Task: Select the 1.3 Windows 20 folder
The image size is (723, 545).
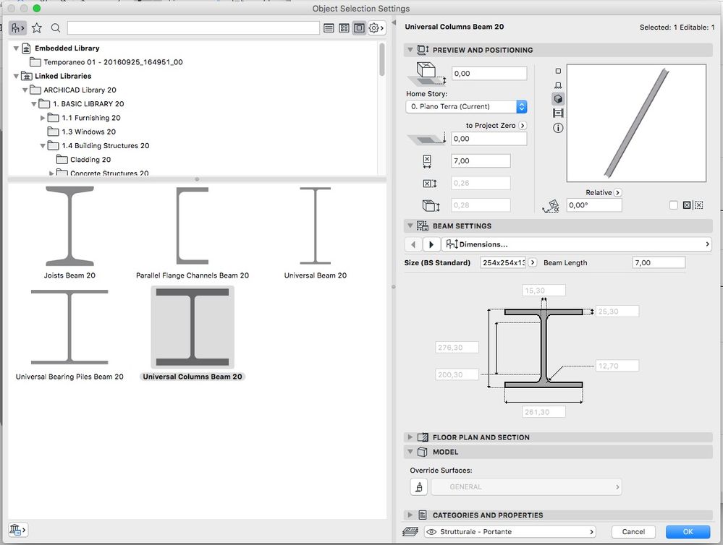Action: 82,132
